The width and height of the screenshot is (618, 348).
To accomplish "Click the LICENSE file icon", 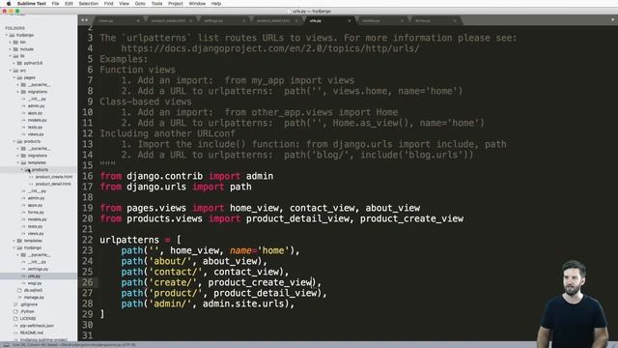I will [15, 318].
